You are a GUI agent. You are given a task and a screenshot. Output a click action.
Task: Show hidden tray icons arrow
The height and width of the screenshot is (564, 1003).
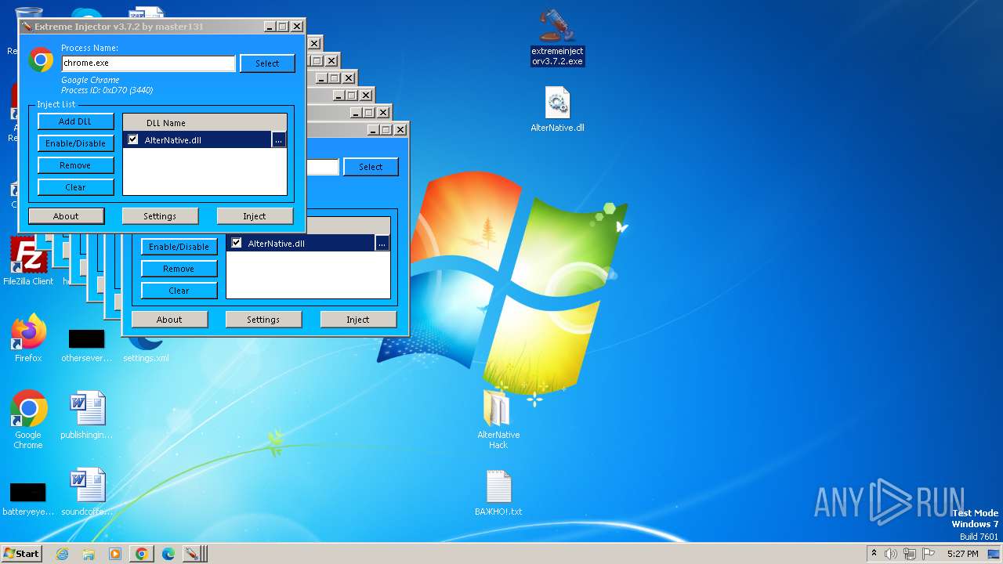[874, 554]
